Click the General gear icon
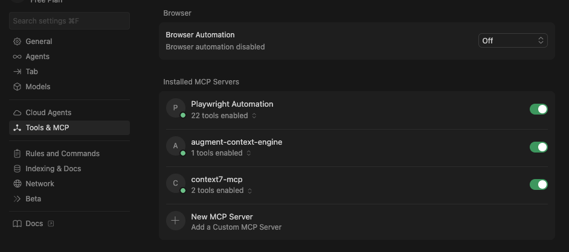Viewport: 569px width, 252px height. coord(17,42)
